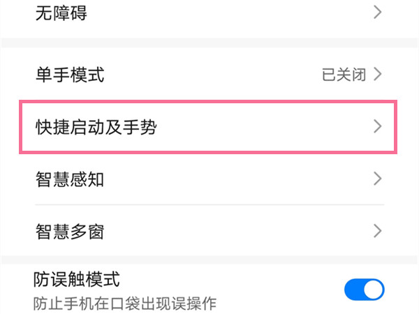Tap the chevron beside 无障碍

(x=377, y=13)
